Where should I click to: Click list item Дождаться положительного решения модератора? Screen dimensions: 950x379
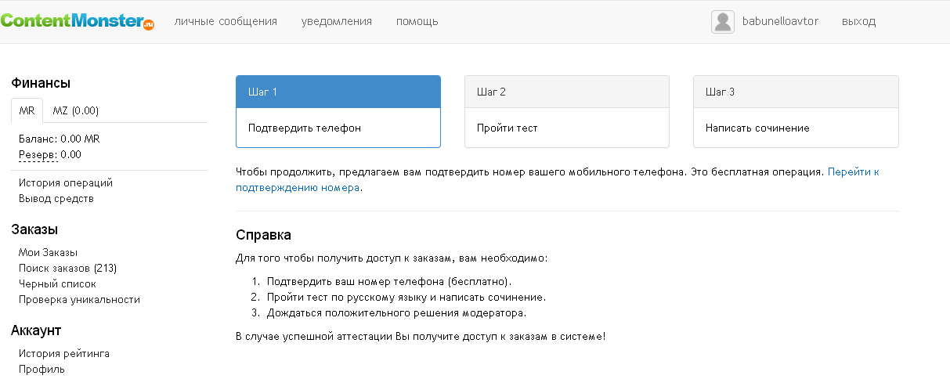click(396, 312)
